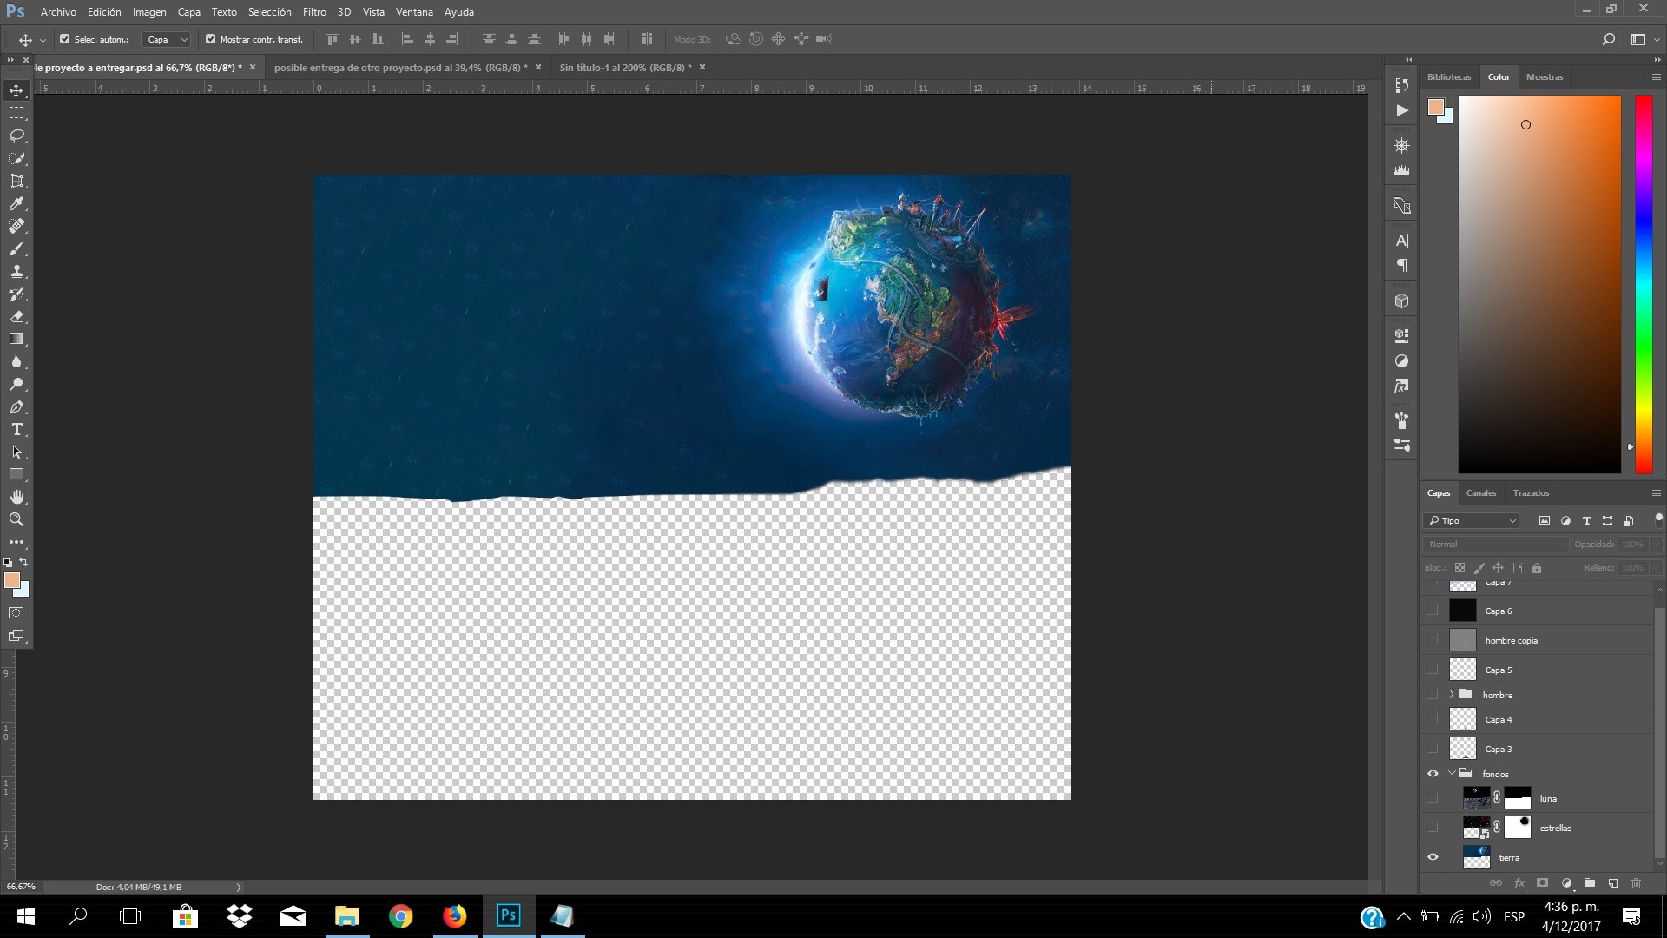The width and height of the screenshot is (1667, 938).
Task: Click the Capa 4 layer thumbnail
Action: coord(1463,719)
